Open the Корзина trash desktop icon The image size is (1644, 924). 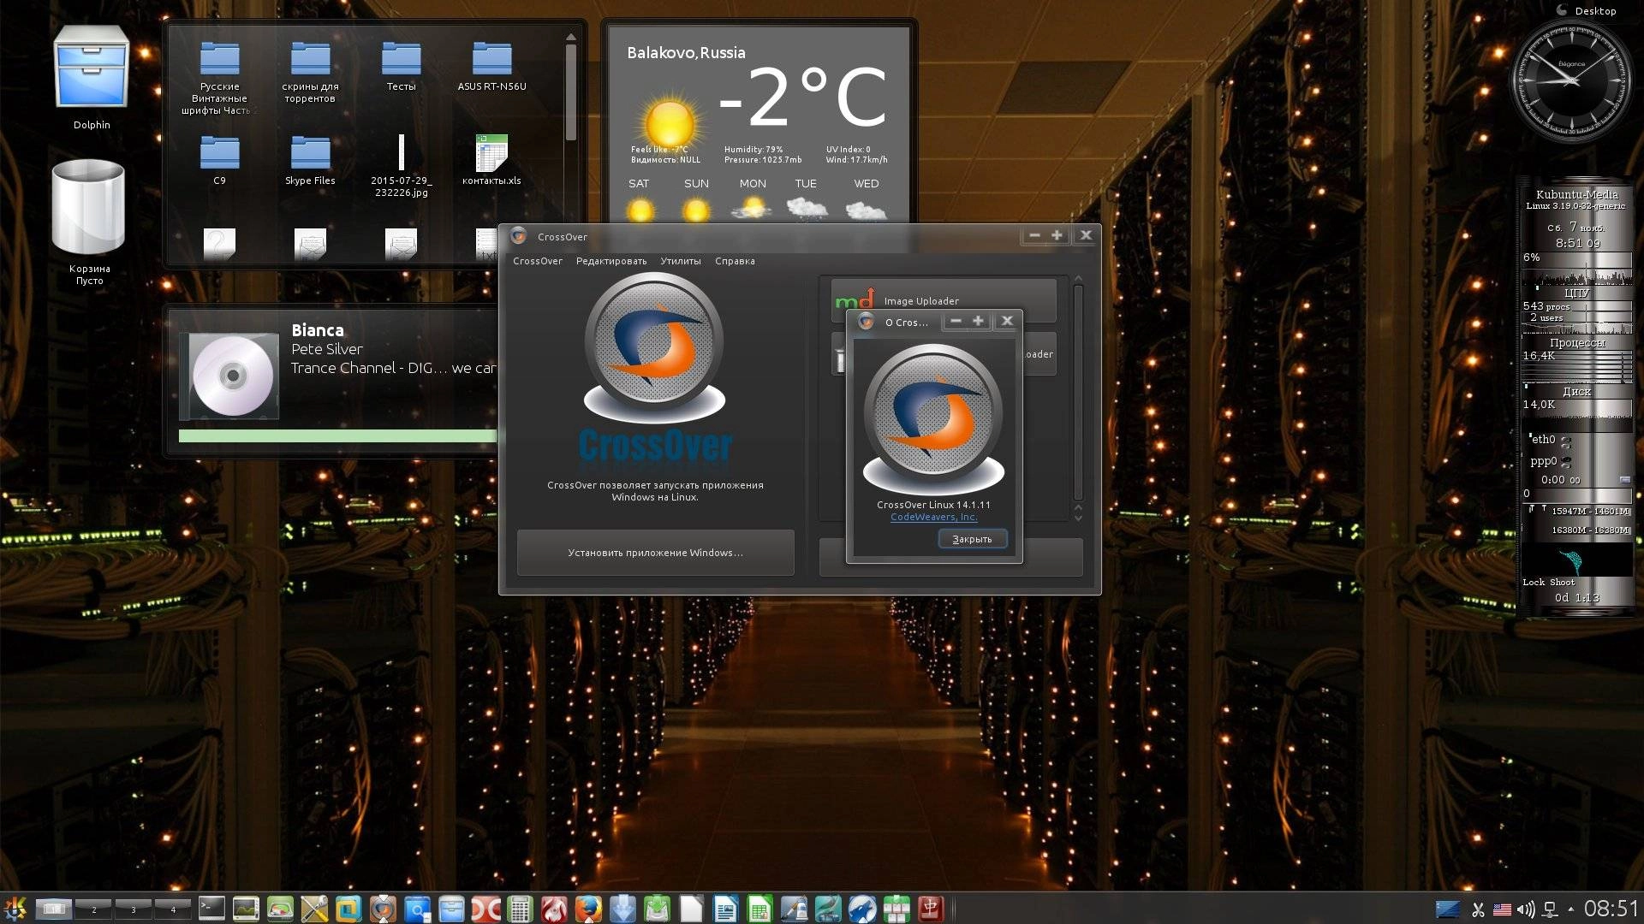(89, 222)
